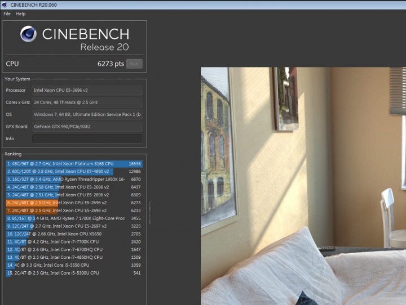Click the Cinebench logo sphere
Screen dimensions: 406x305
[29, 34]
